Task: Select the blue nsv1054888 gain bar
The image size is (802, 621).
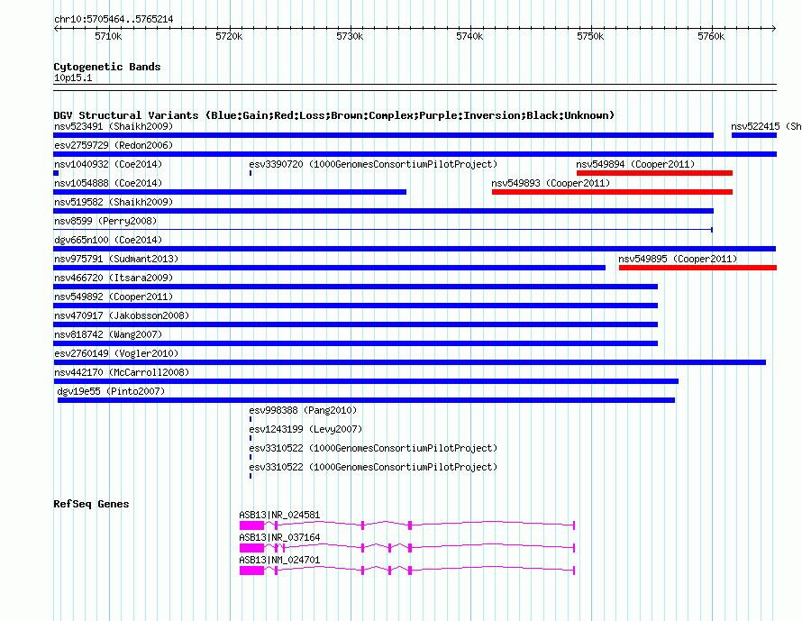Action: [x=230, y=192]
